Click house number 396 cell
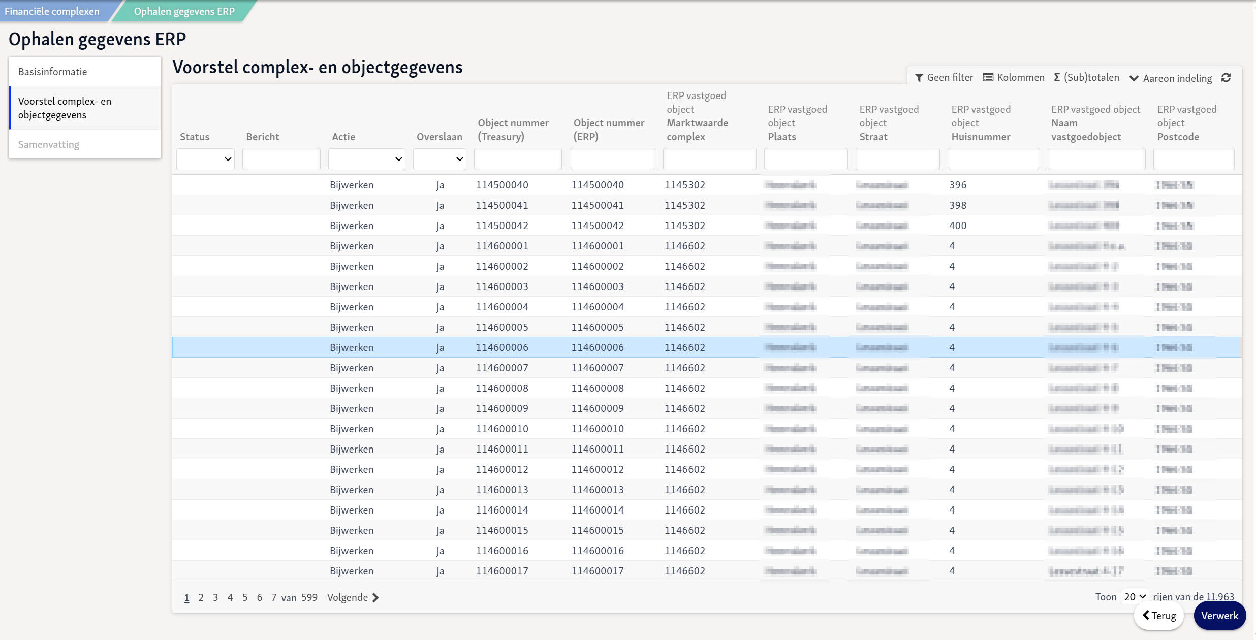Screen dimensions: 1256x640 tap(958, 185)
